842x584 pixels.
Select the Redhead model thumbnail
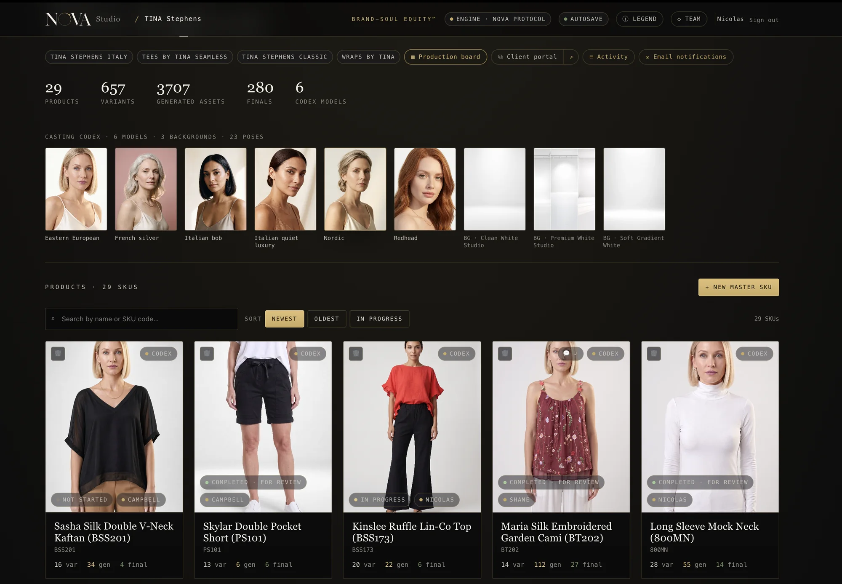425,189
